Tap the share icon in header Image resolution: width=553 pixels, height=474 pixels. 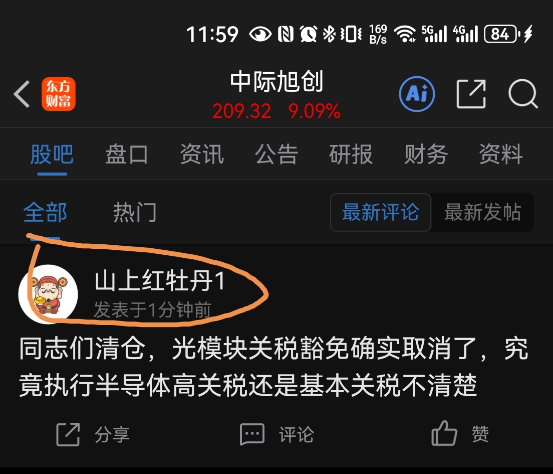click(x=471, y=94)
